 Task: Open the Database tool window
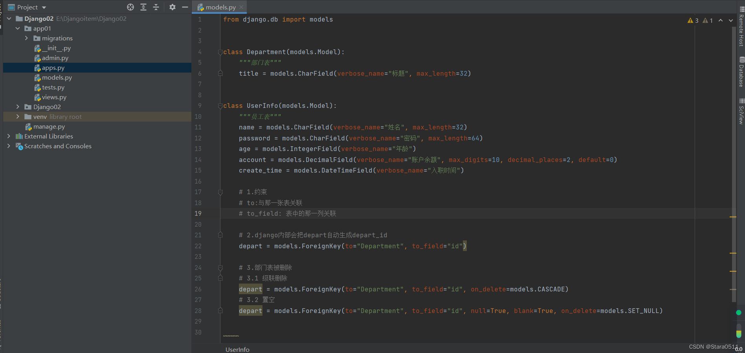741,72
